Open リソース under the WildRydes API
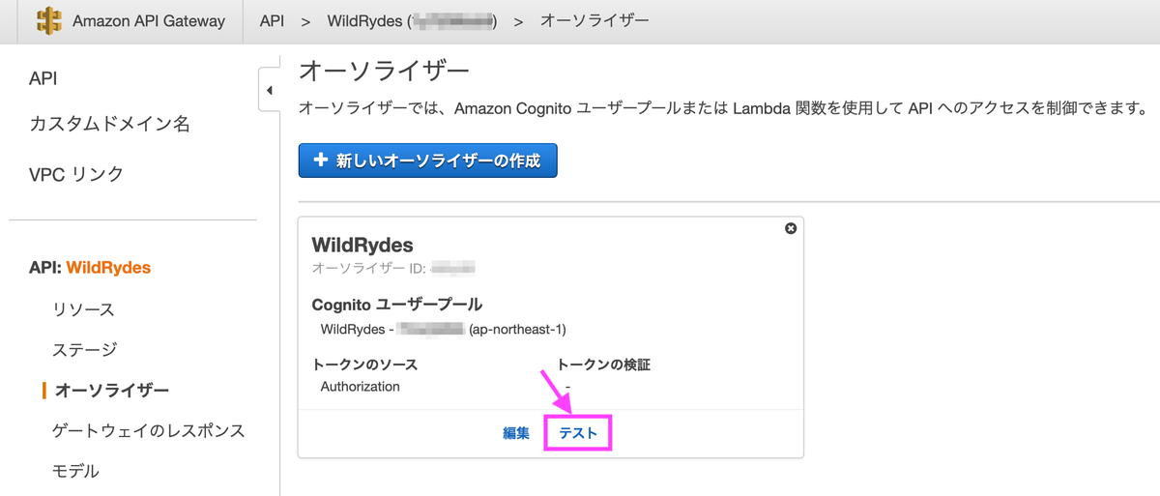 [x=84, y=309]
